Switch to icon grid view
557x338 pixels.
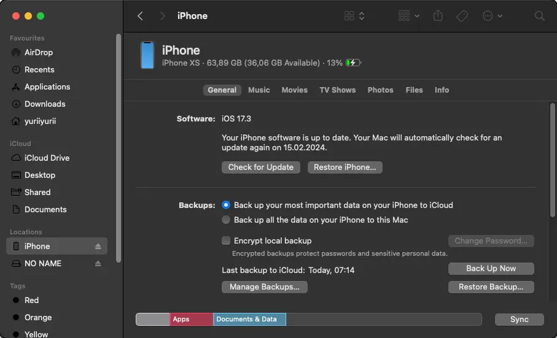click(349, 15)
